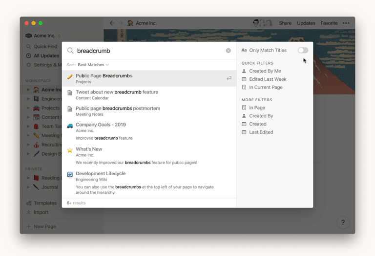Click the star icon beside What's New
The width and height of the screenshot is (375, 256).
coord(70,150)
